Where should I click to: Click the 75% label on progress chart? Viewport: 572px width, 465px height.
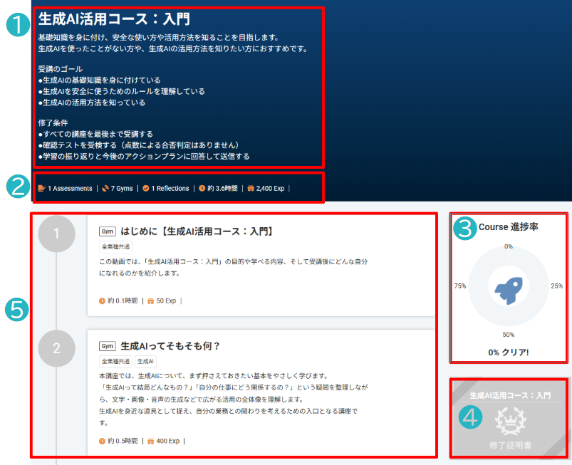(460, 286)
